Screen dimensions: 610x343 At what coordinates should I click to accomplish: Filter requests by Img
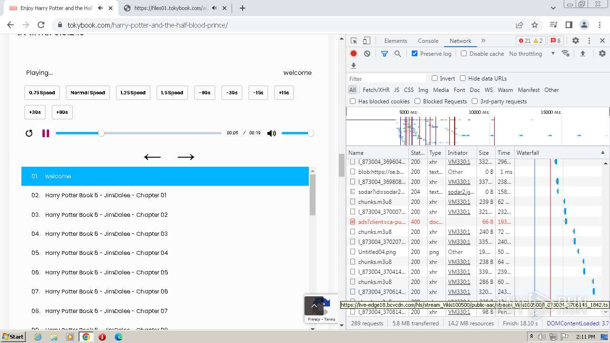(x=423, y=90)
